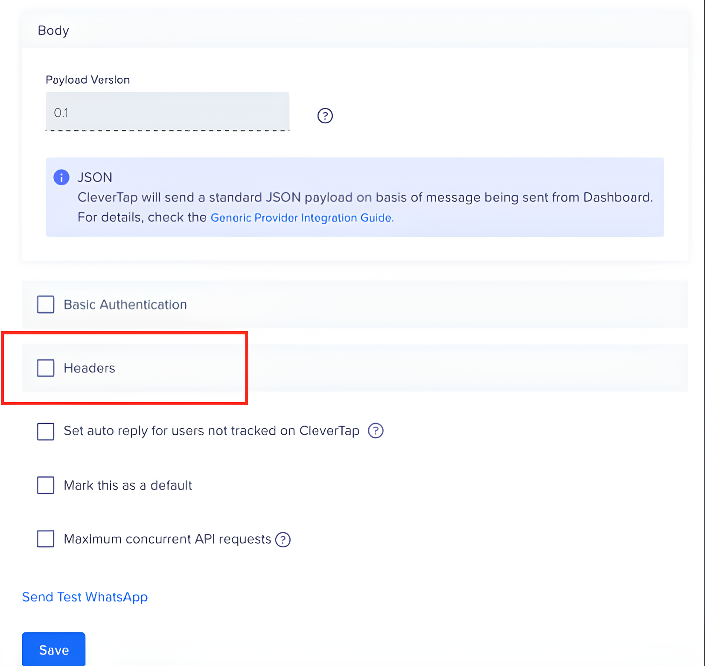The height and width of the screenshot is (666, 705).
Task: Focus the Payload Version input field
Action: [x=167, y=112]
